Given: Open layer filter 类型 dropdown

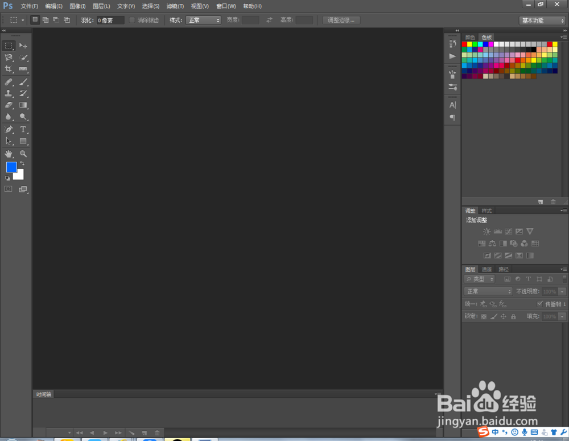Looking at the screenshot, I should [x=479, y=279].
